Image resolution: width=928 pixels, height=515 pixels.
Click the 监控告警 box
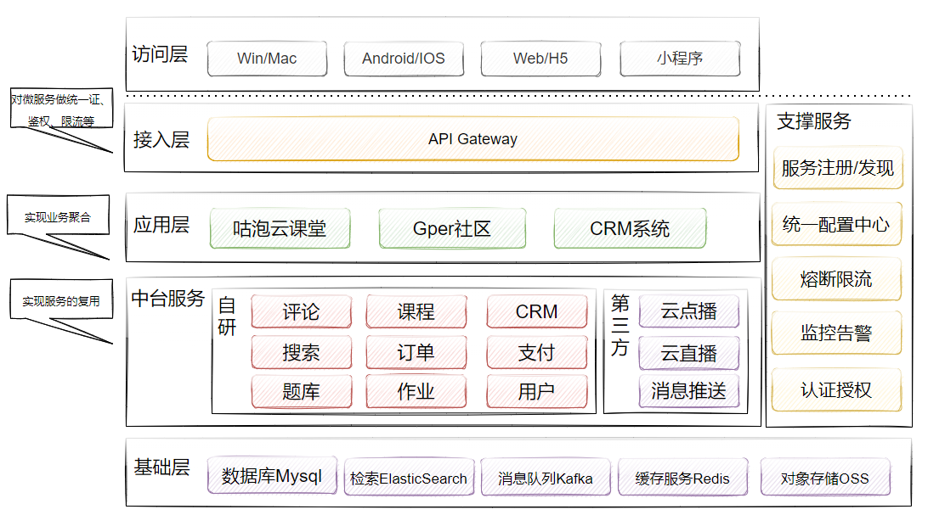pos(835,333)
